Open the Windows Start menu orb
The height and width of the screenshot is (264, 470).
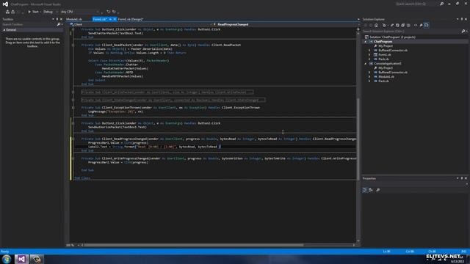[x=7, y=259]
